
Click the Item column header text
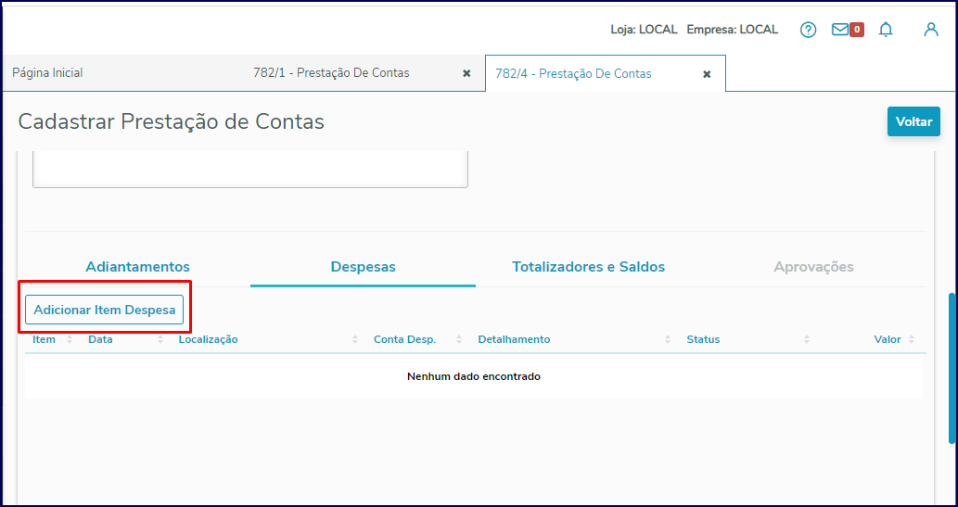pos(44,339)
